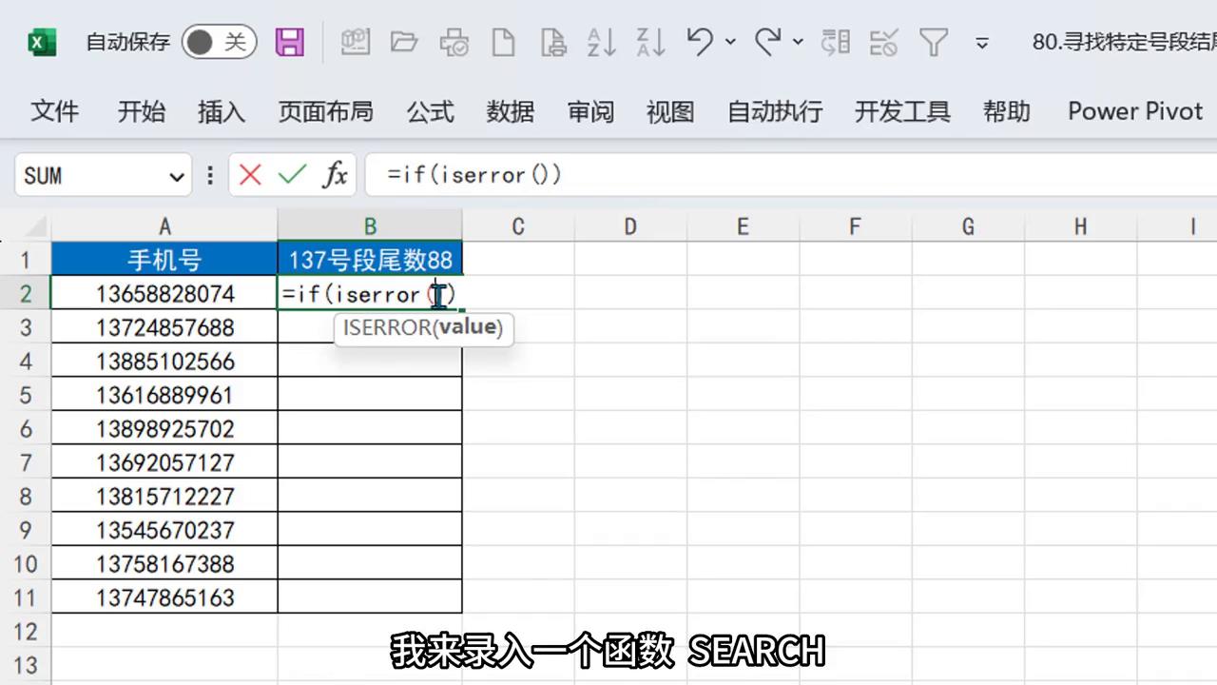Toggle AutoSave off switch to on
The width and height of the screenshot is (1217, 685).
219,42
